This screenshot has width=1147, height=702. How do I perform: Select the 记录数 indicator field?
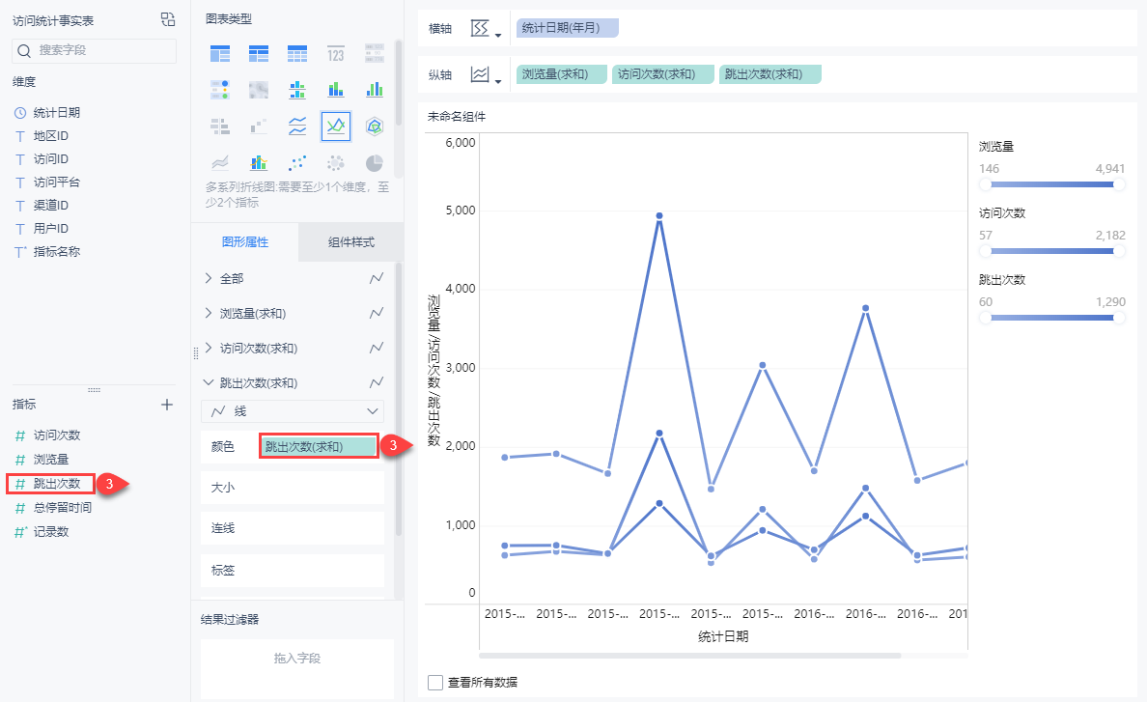[50, 532]
